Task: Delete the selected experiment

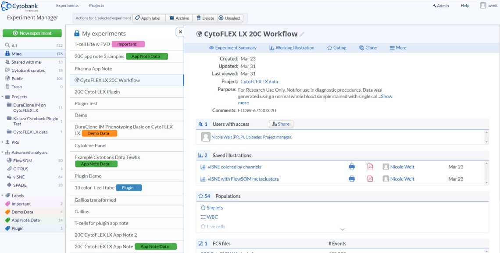Action: (x=205, y=18)
